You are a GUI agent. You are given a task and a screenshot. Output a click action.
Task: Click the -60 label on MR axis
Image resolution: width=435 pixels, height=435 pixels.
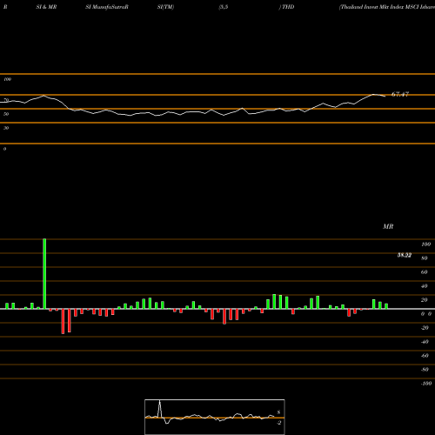tap(425, 356)
